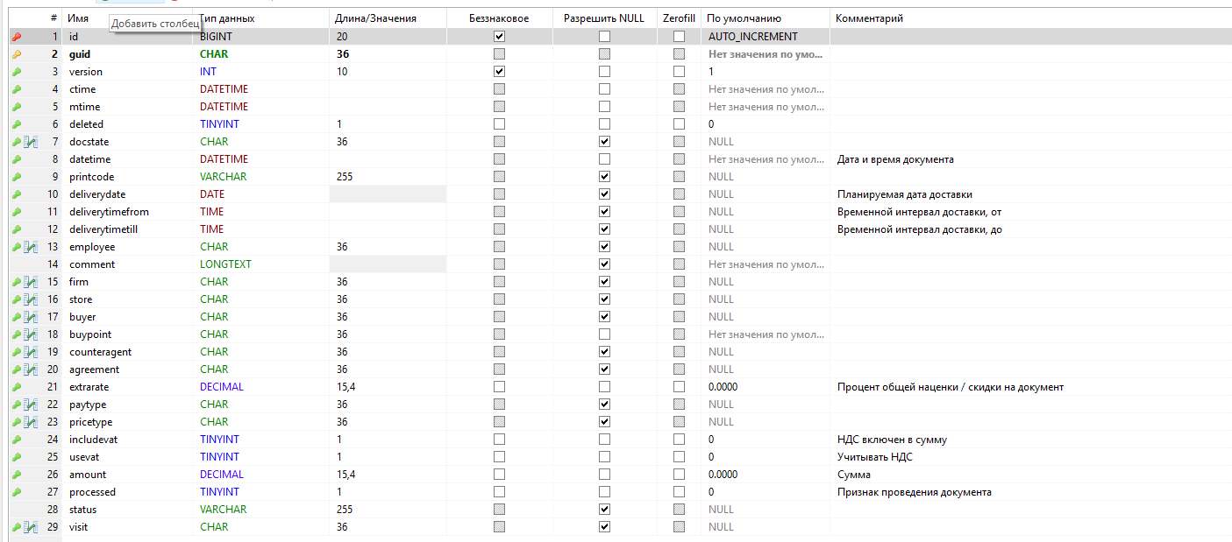Disable Allow NULL for printcode column

pyautogui.click(x=604, y=177)
